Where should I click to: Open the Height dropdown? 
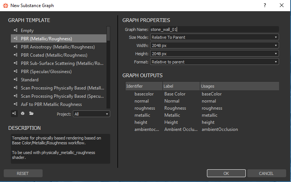point(214,54)
